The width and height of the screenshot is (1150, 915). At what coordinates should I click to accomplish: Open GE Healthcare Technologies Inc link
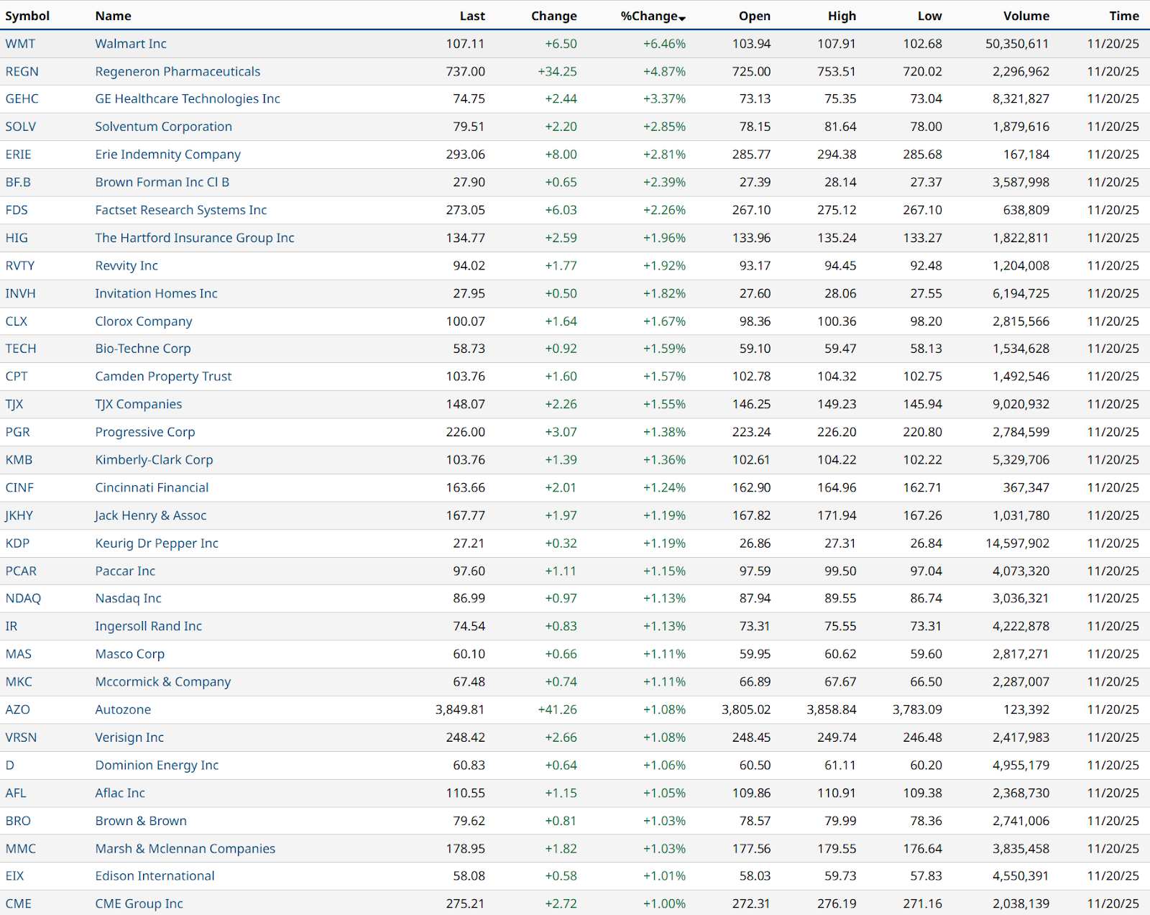[x=188, y=99]
